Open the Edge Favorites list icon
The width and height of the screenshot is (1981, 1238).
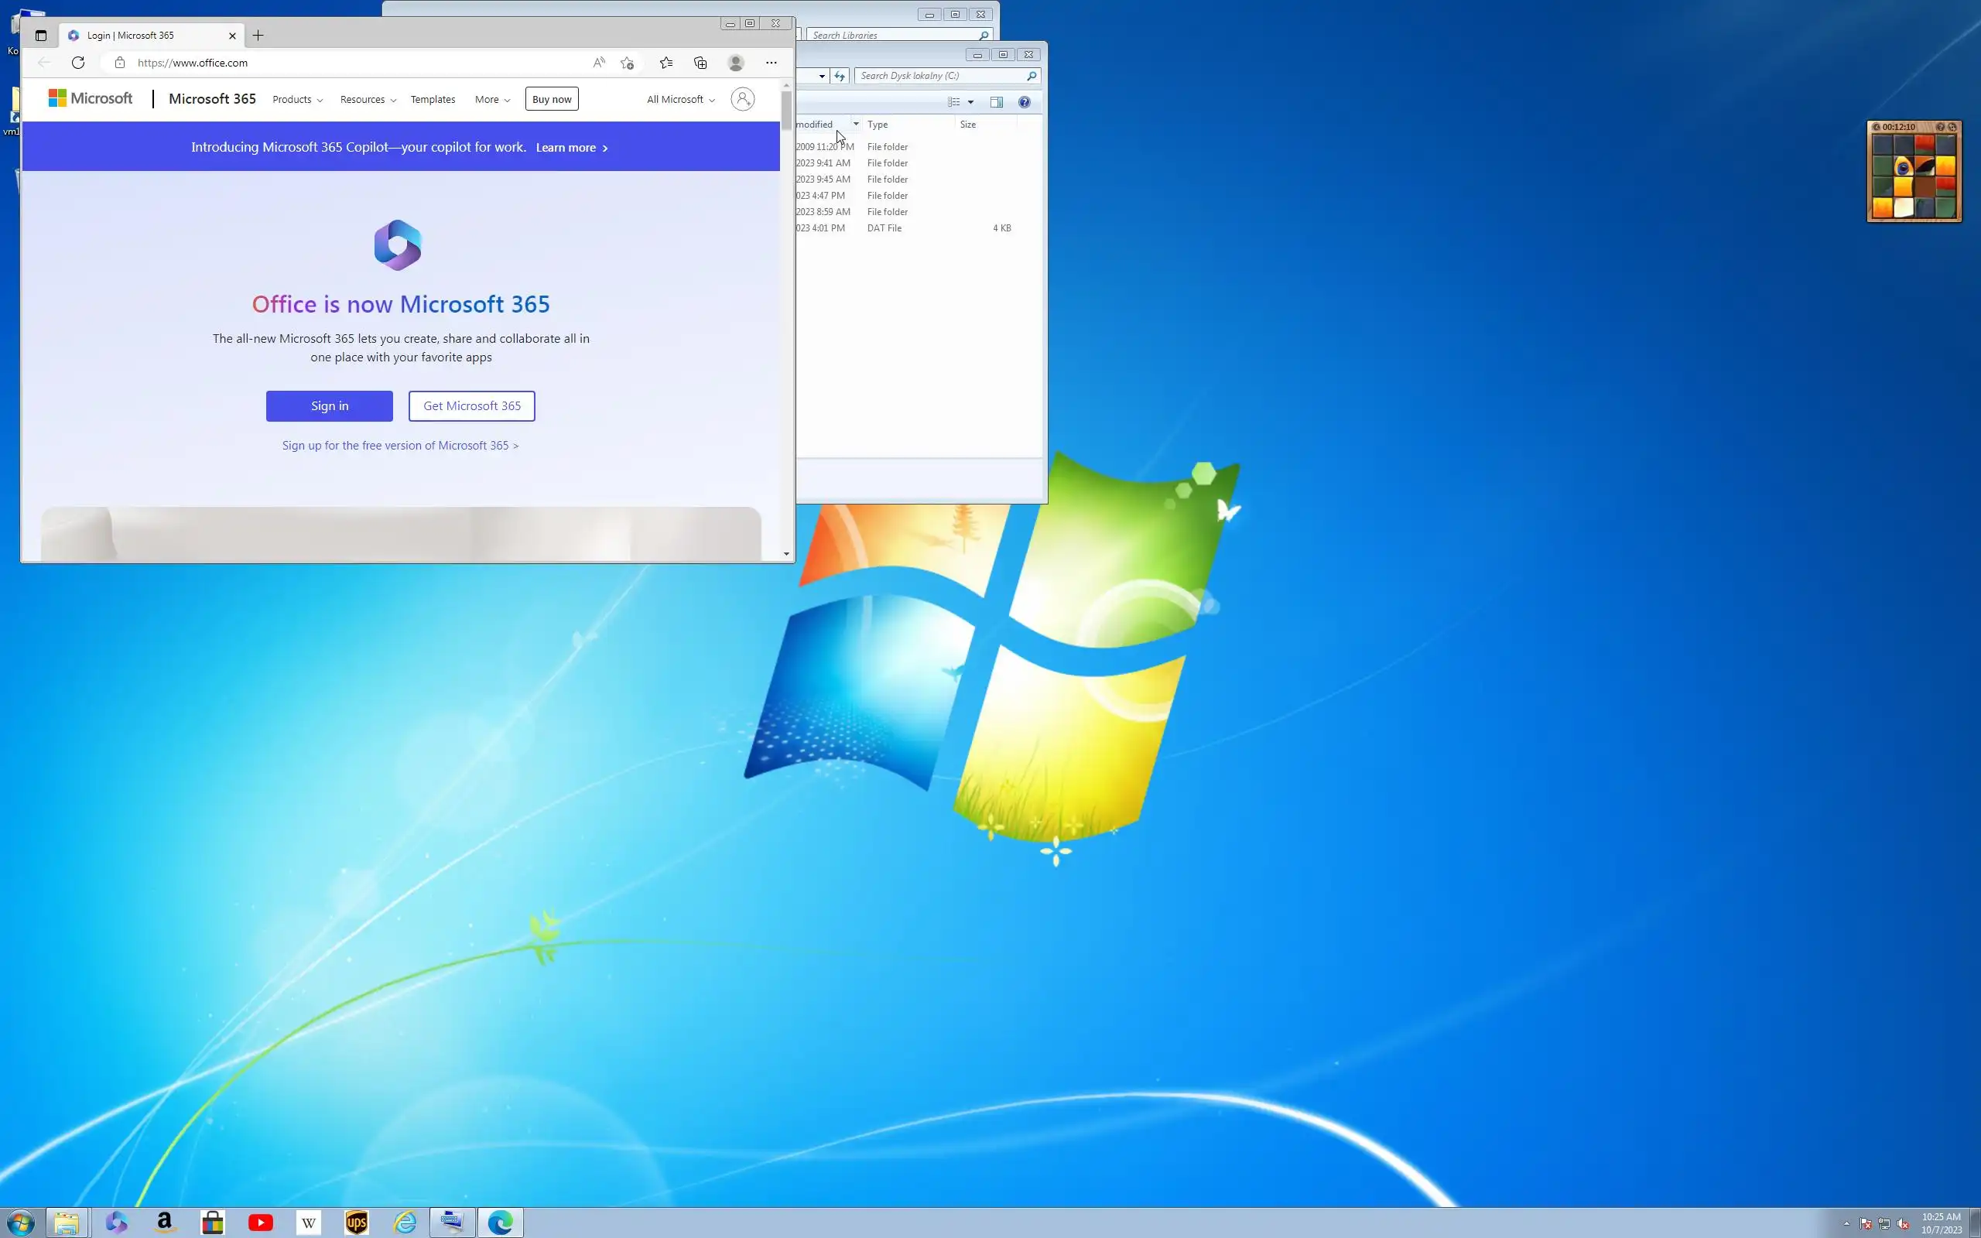click(x=666, y=62)
